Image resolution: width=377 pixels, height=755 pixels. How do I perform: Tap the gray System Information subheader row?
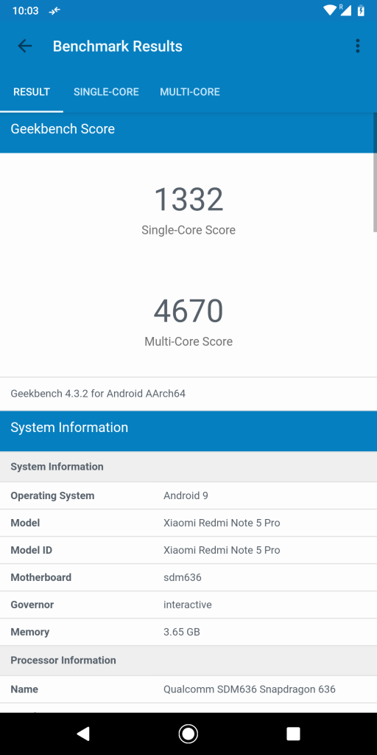coord(188,467)
